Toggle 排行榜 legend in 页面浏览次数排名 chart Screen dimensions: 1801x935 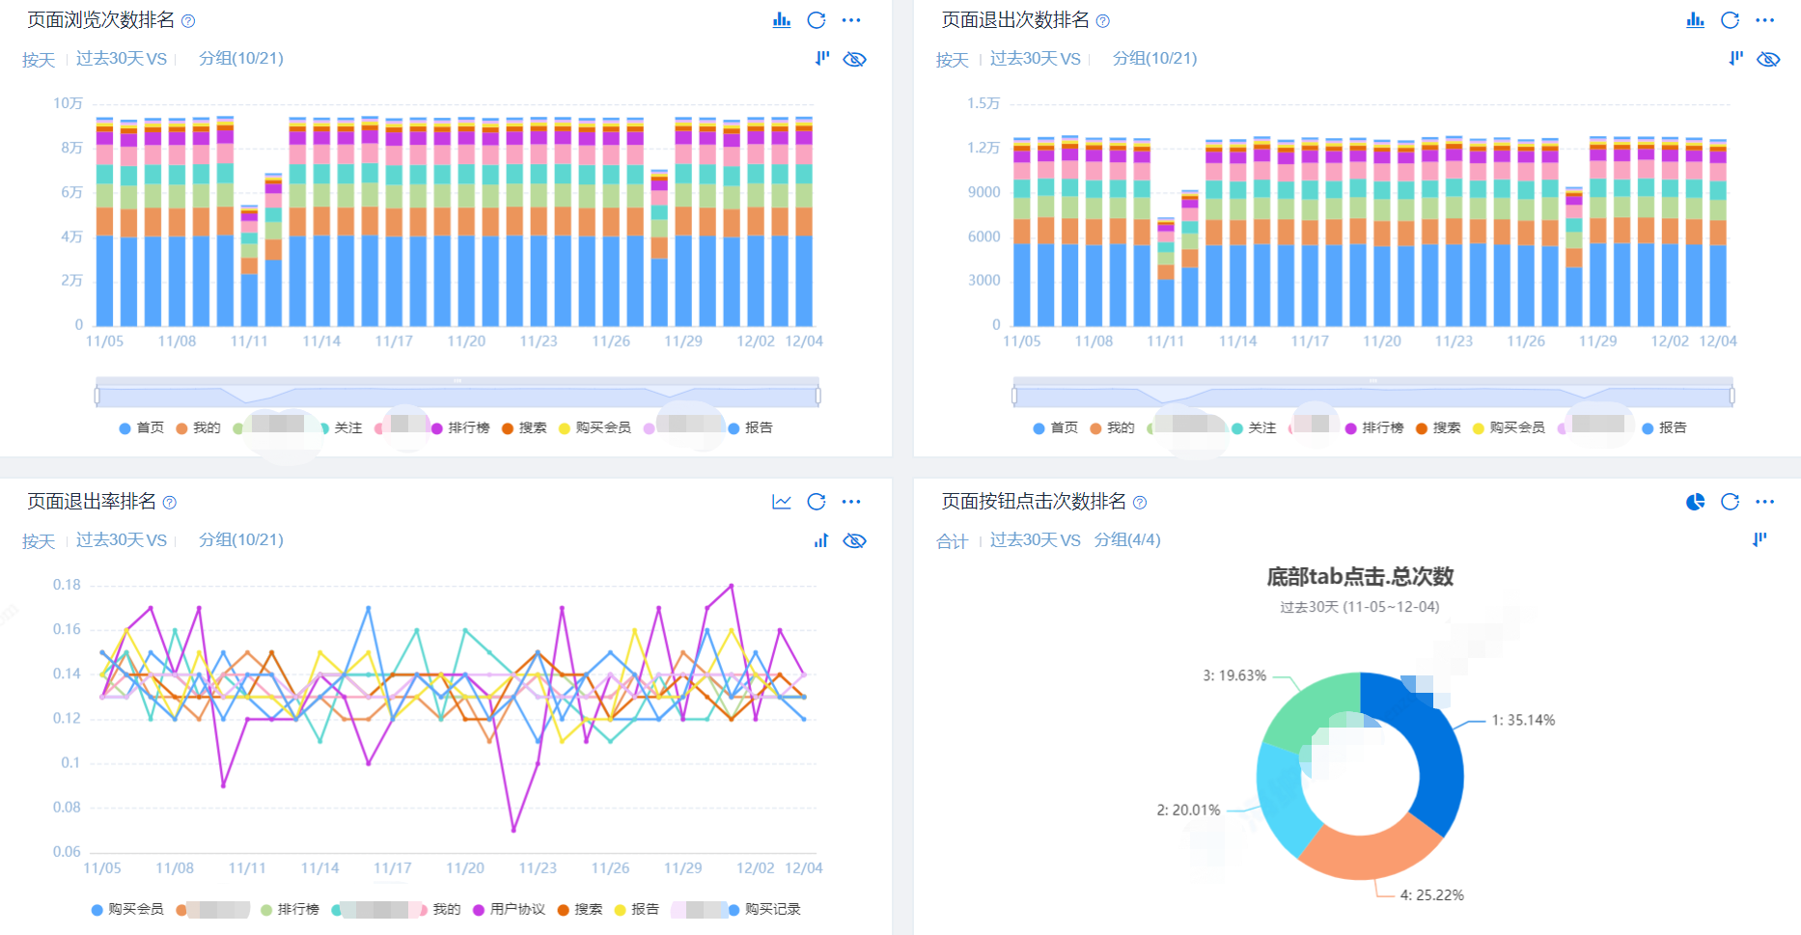(460, 428)
